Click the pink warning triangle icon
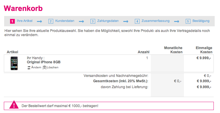This screenshot has height=113, width=220. [14, 105]
